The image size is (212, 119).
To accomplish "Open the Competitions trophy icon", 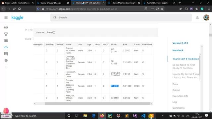I will tap(6, 34).
